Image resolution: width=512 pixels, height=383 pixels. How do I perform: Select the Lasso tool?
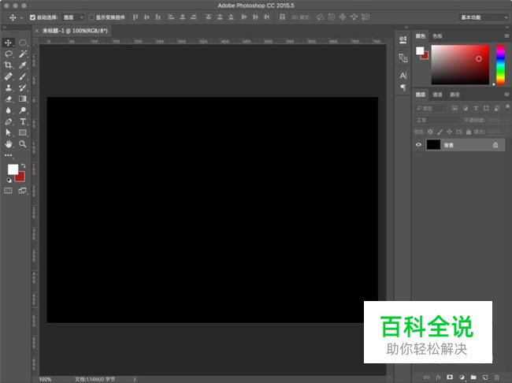pyautogui.click(x=9, y=54)
